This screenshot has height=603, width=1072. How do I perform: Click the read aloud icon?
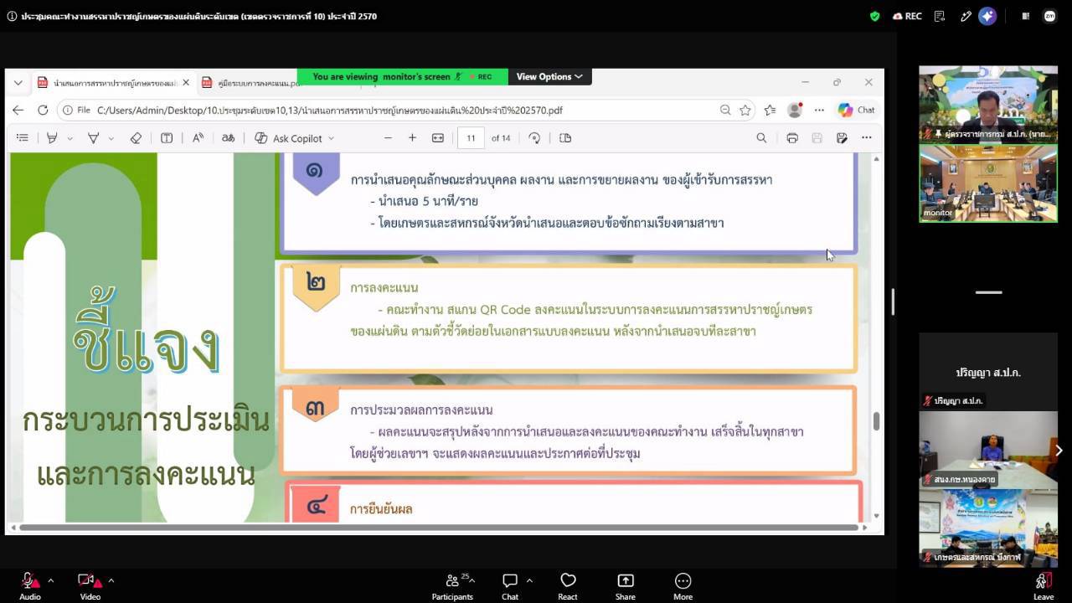click(x=198, y=138)
